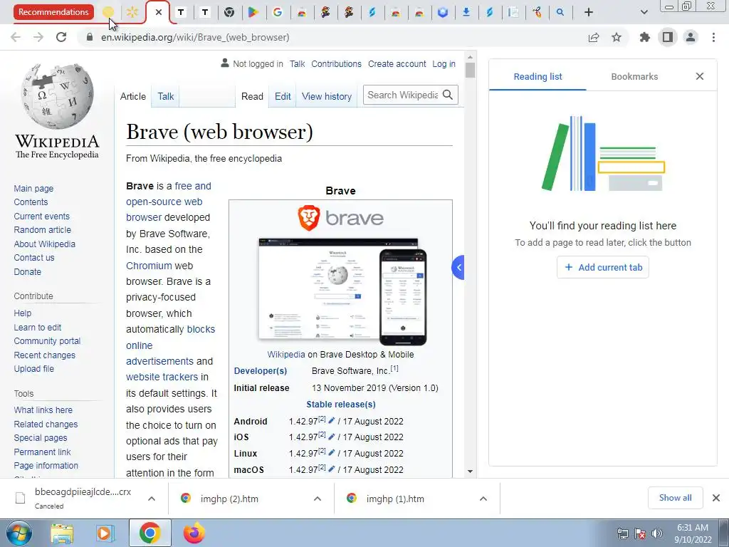Viewport: 729px width, 547px height.
Task: Click the Search Wikipedia field
Action: [x=402, y=95]
